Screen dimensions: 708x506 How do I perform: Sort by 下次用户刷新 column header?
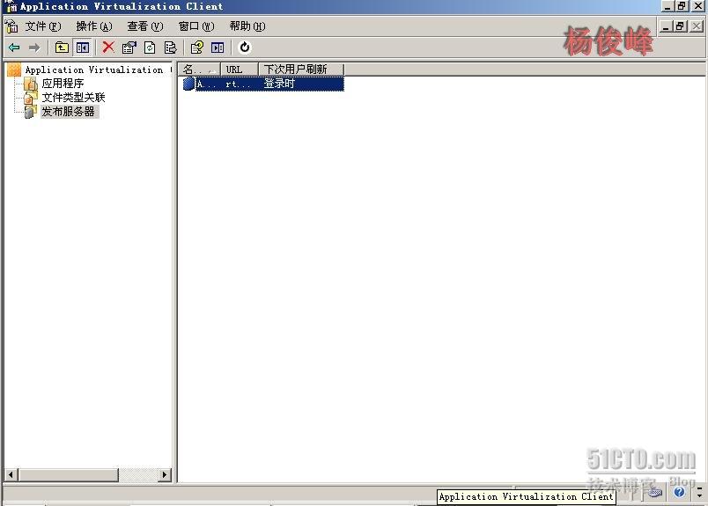pyautogui.click(x=301, y=69)
